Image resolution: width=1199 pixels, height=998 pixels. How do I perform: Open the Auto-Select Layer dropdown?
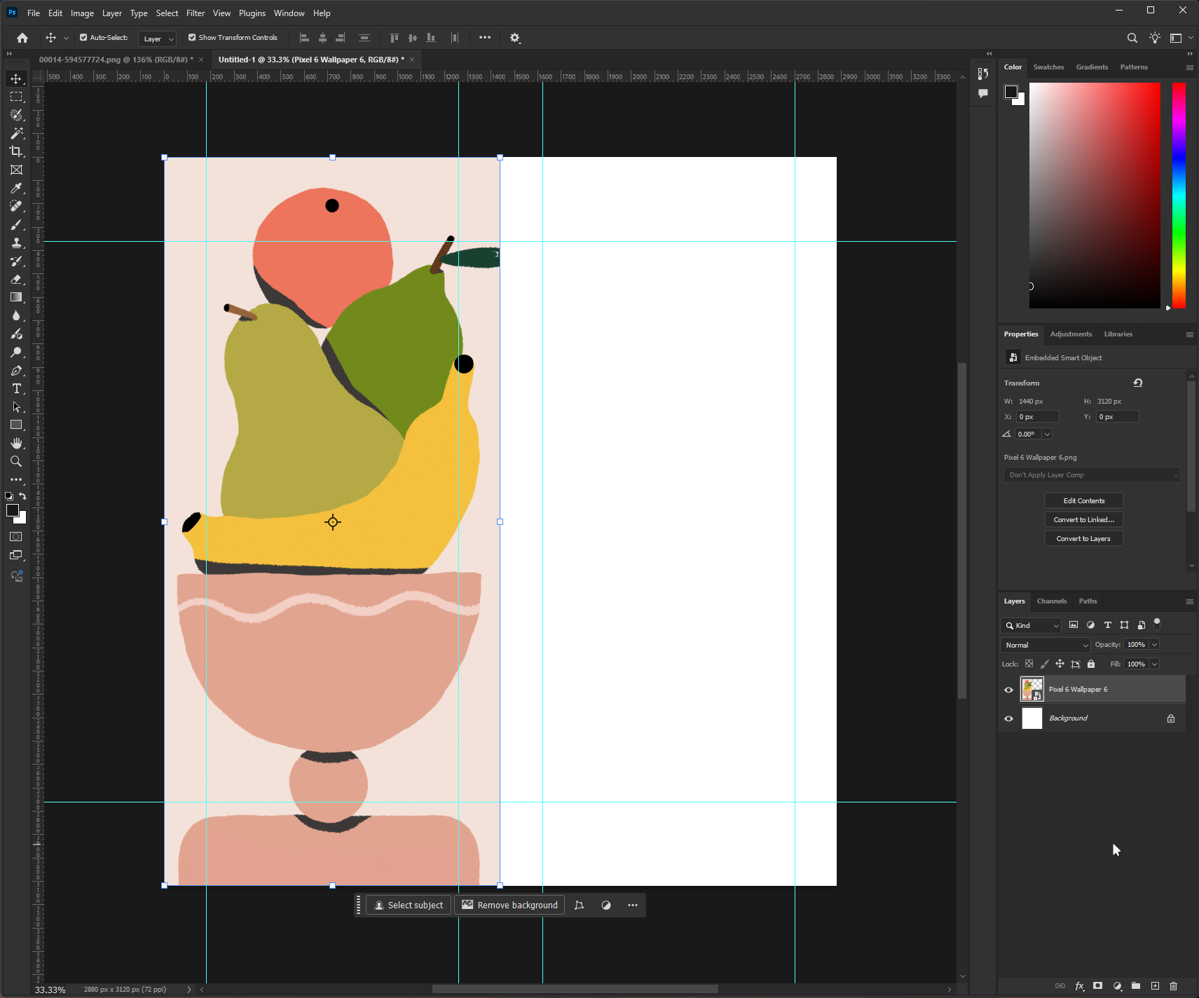coord(157,39)
